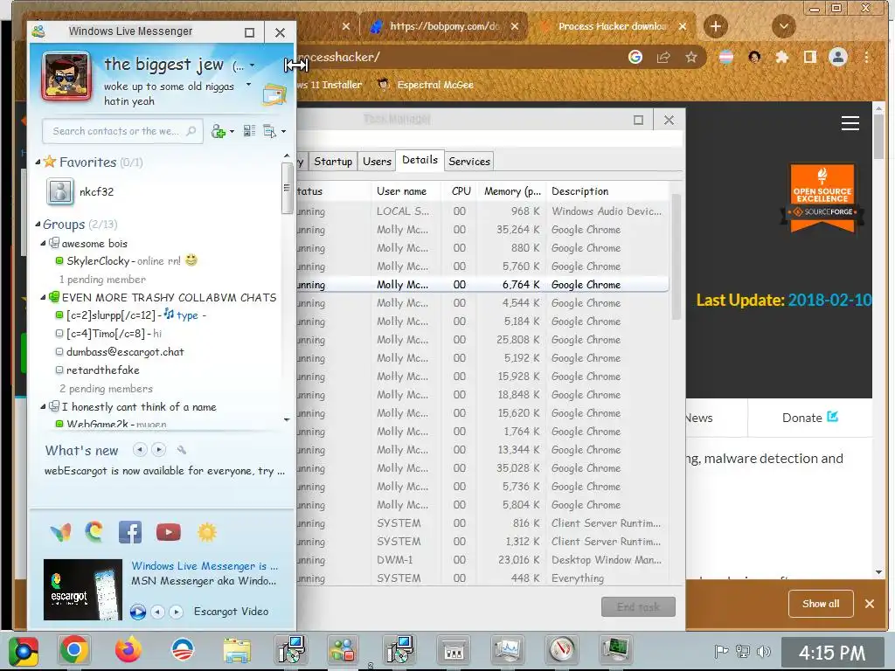Open the status dropdown beside the display name

point(253,66)
